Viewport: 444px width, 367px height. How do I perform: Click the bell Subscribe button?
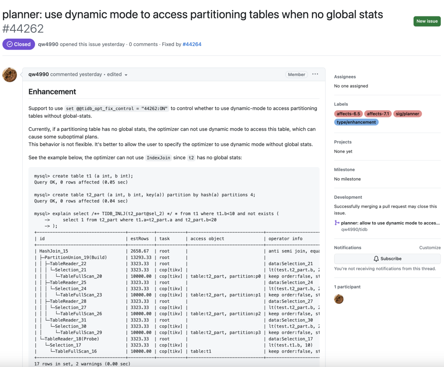point(387,259)
